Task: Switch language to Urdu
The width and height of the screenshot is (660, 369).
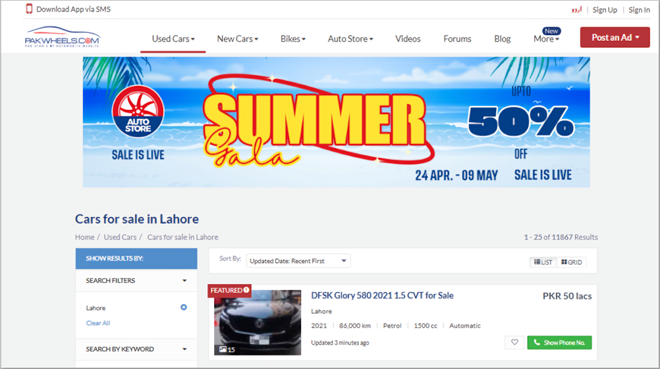Action: click(576, 9)
